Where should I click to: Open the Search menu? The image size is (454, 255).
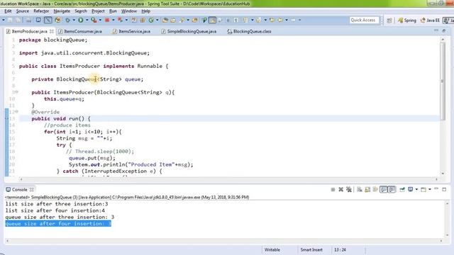(81, 11)
